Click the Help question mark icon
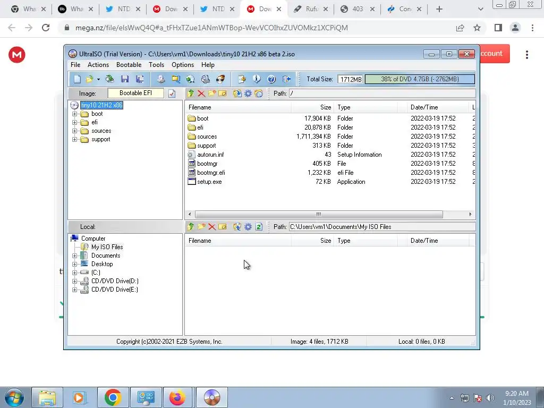This screenshot has height=408, width=544. [271, 79]
